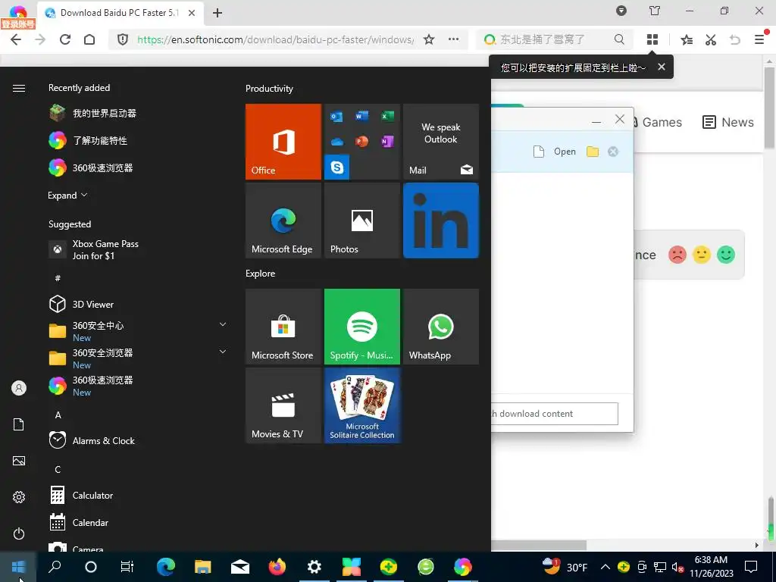Open Documents from Start sidebar
Screen dimensions: 776x582
[x=19, y=424]
